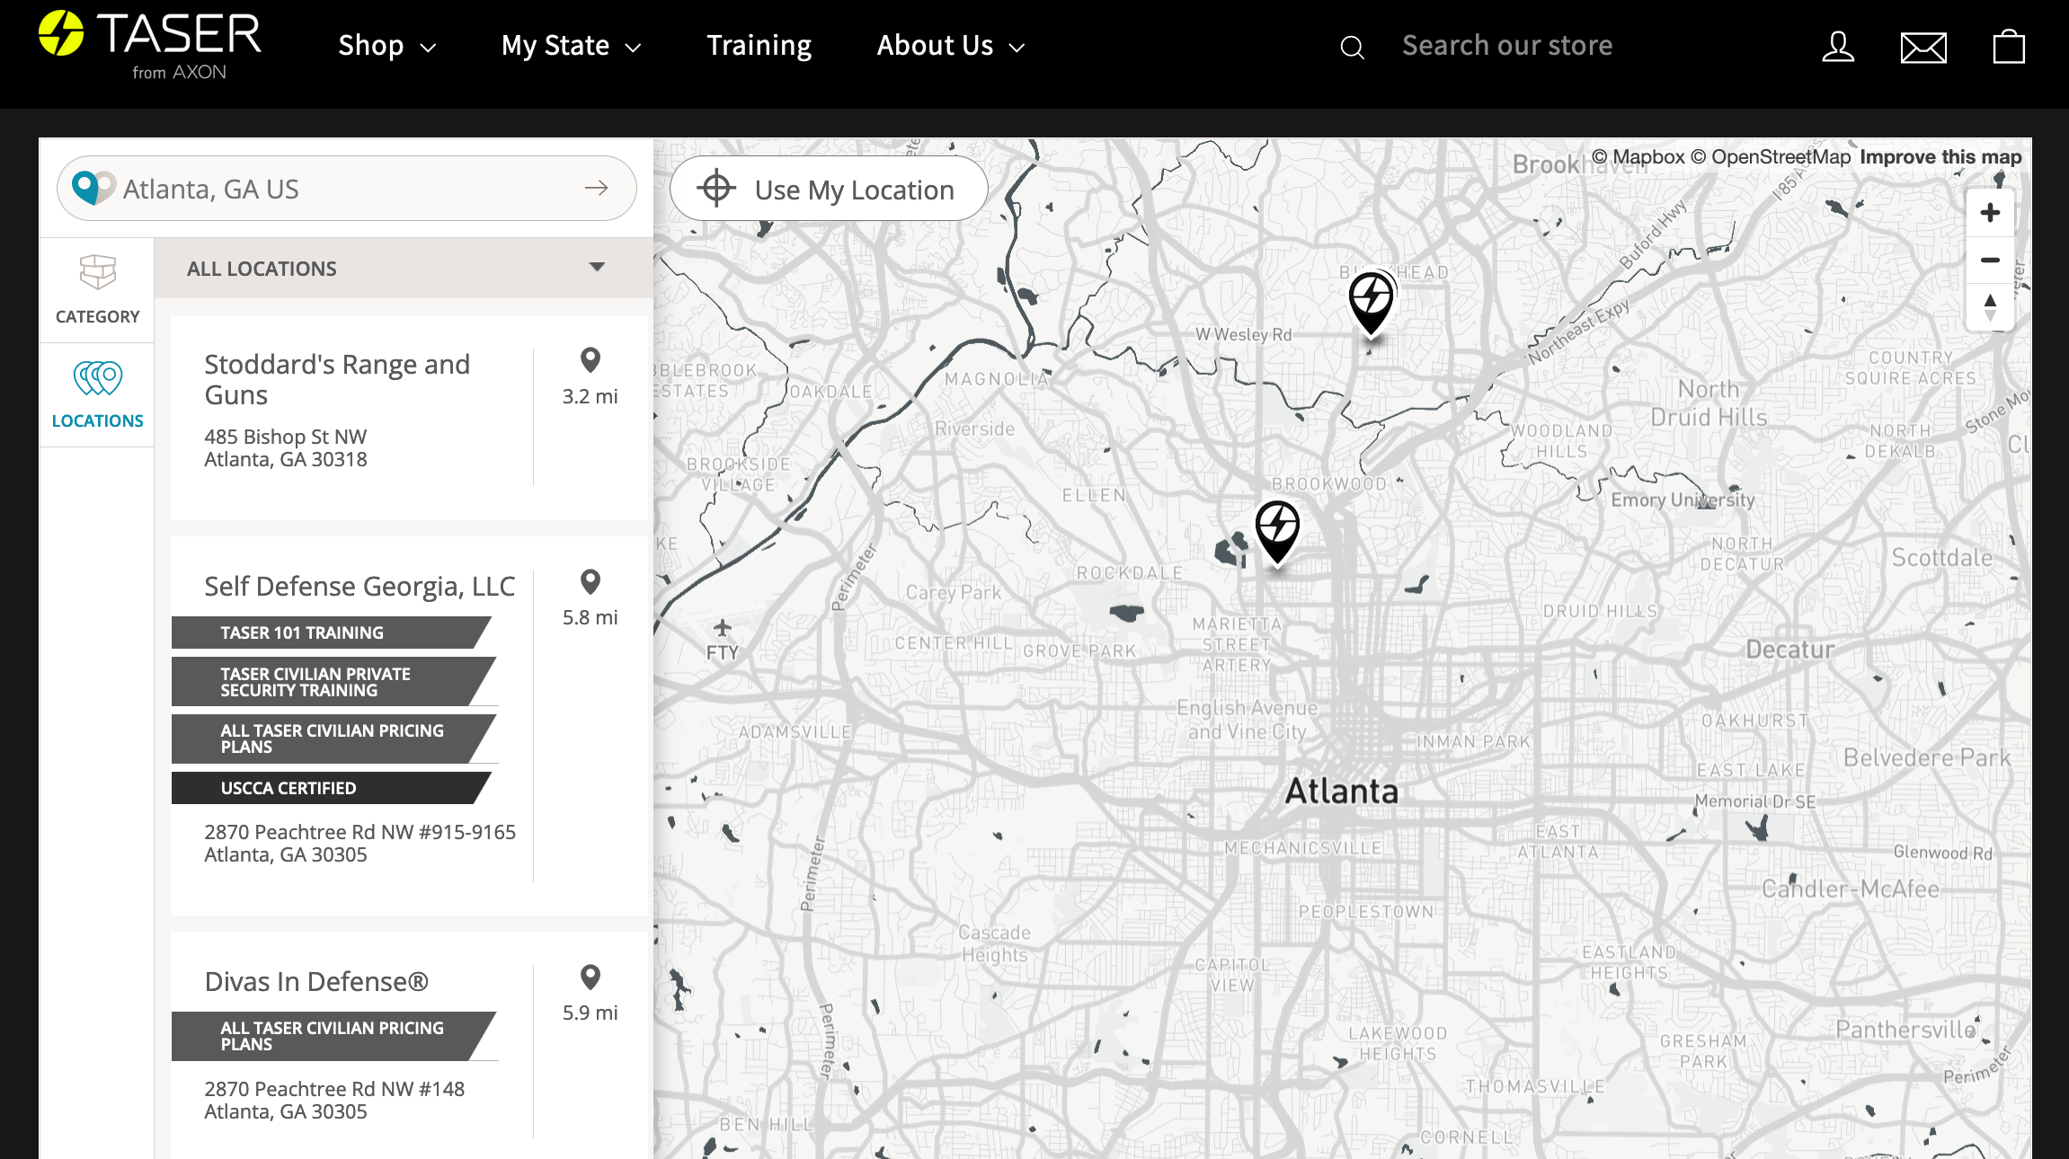The width and height of the screenshot is (2069, 1159).
Task: Focus the Atlanta, GA US location field
Action: [x=346, y=189]
